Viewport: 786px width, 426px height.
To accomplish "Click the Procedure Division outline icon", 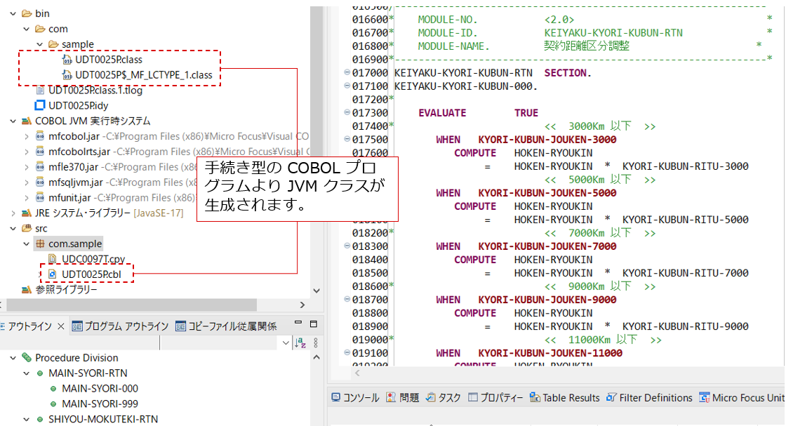I will pos(27,358).
